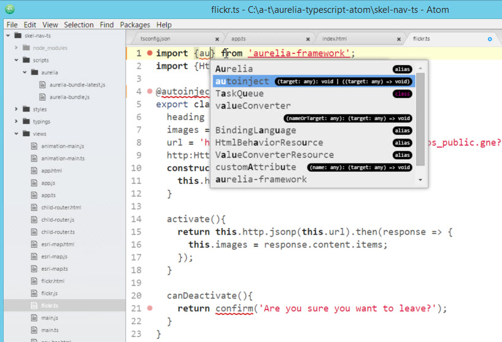Choose customAttribute autocomplete suggestion
This screenshot has height=342, width=502.
(314, 167)
